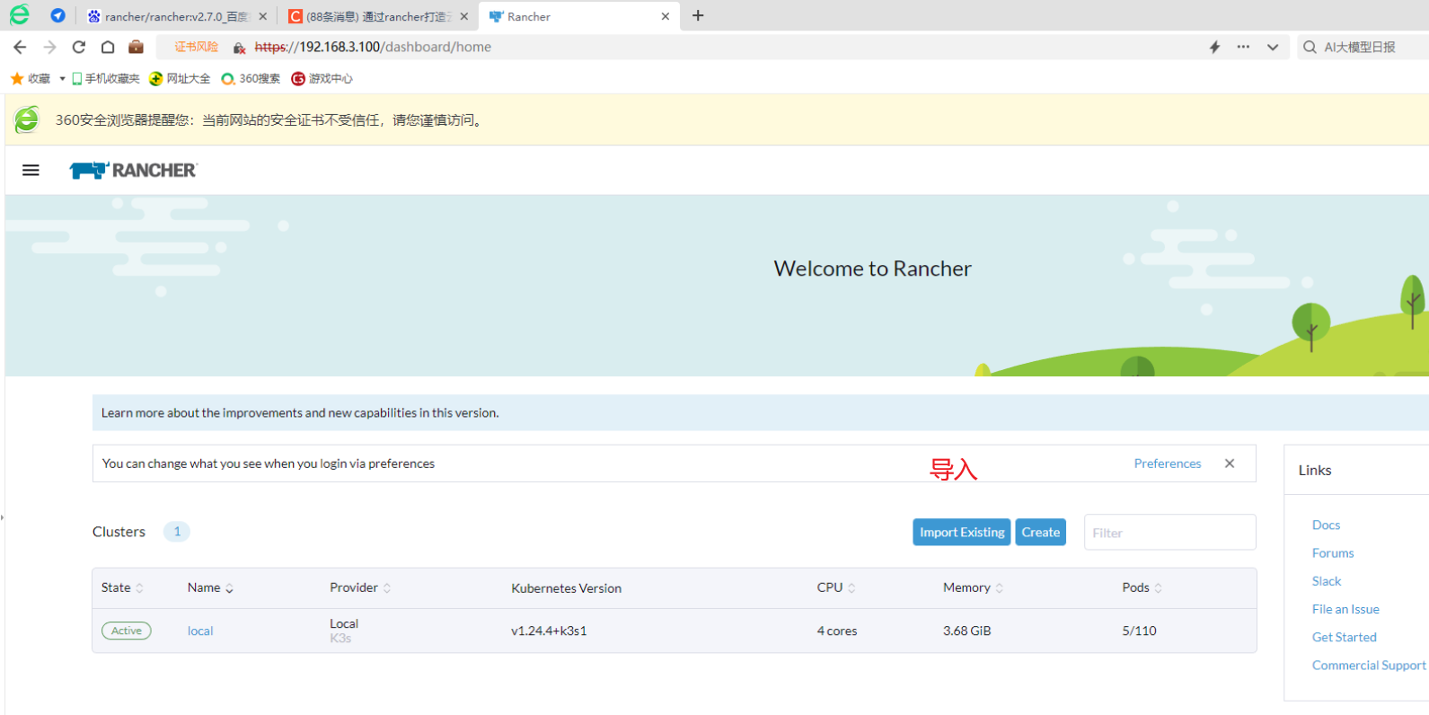The width and height of the screenshot is (1429, 715).
Task: Open the Preferences link
Action: point(1167,463)
